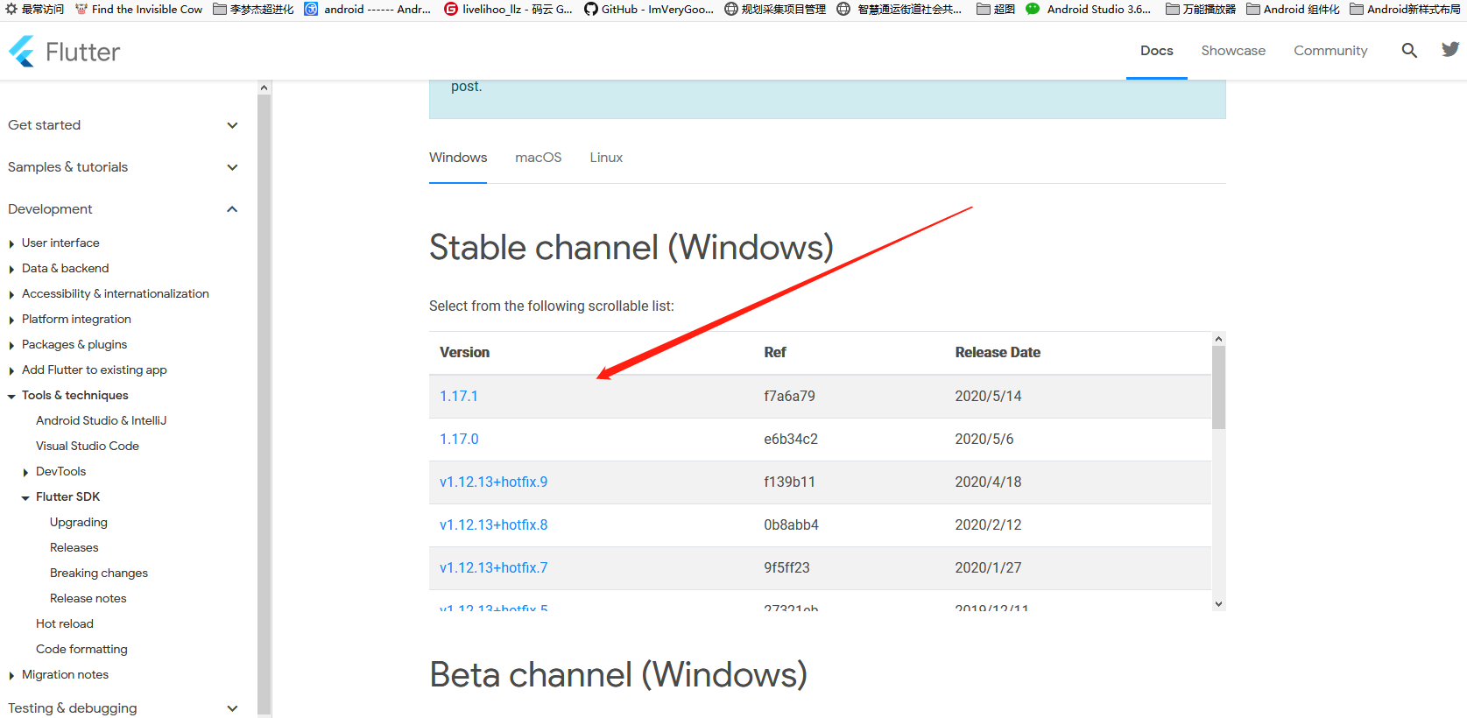Click the Flutter logo icon
This screenshot has height=718, width=1467.
[22, 52]
